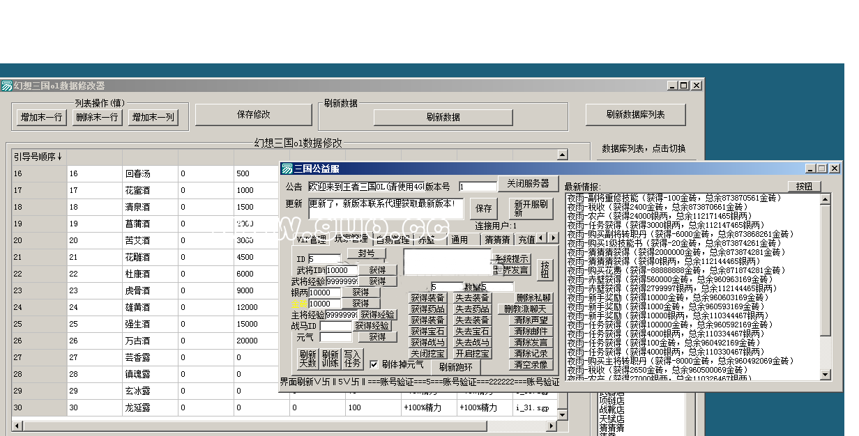Click the 三国公益服 title bar app icon
Viewport: 859px width, 436px height.
287,169
